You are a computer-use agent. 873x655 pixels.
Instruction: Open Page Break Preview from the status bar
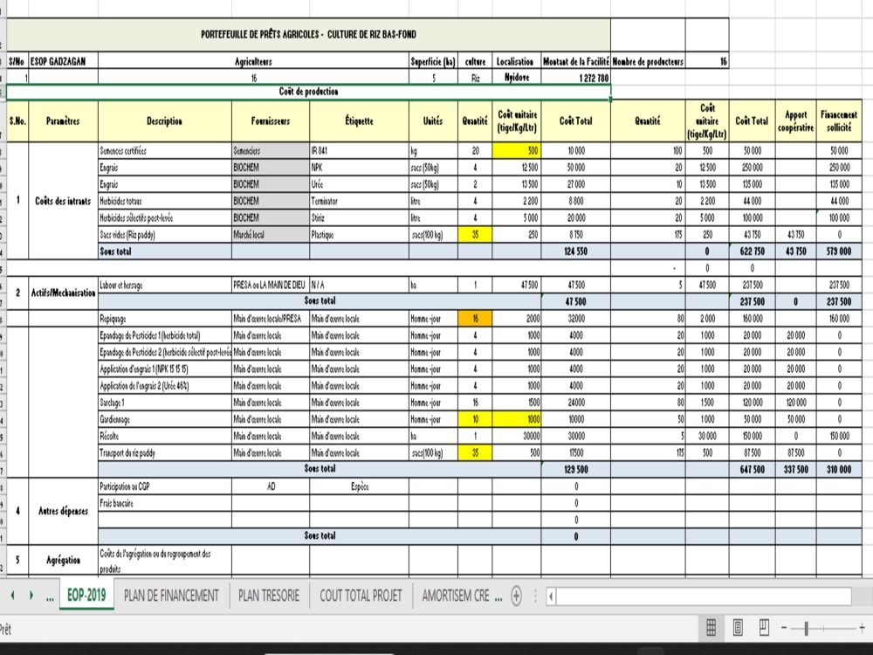pos(761,627)
